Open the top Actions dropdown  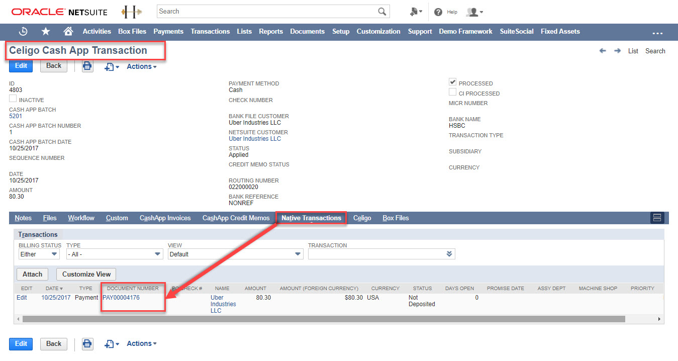141,66
